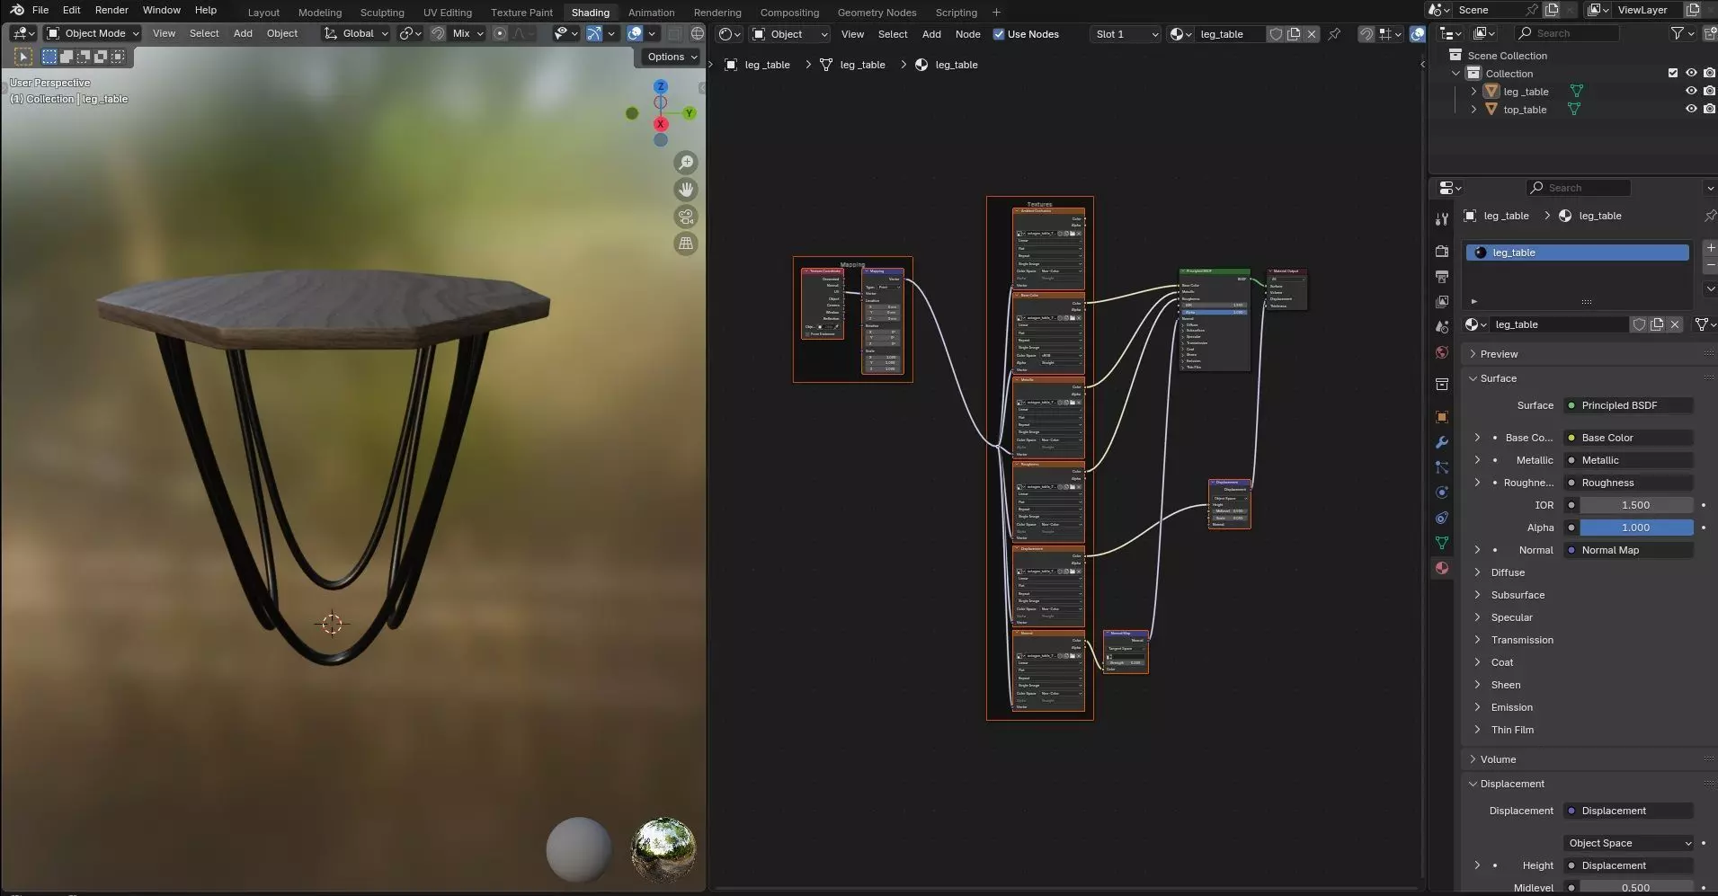Open the Slot 1 dropdown
The width and height of the screenshot is (1718, 896).
1126,34
